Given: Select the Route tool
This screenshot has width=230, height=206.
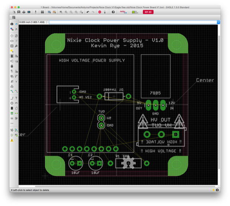Looking at the screenshot, I should [x=12, y=92].
